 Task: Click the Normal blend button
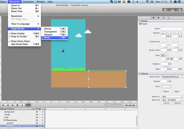[166, 103]
